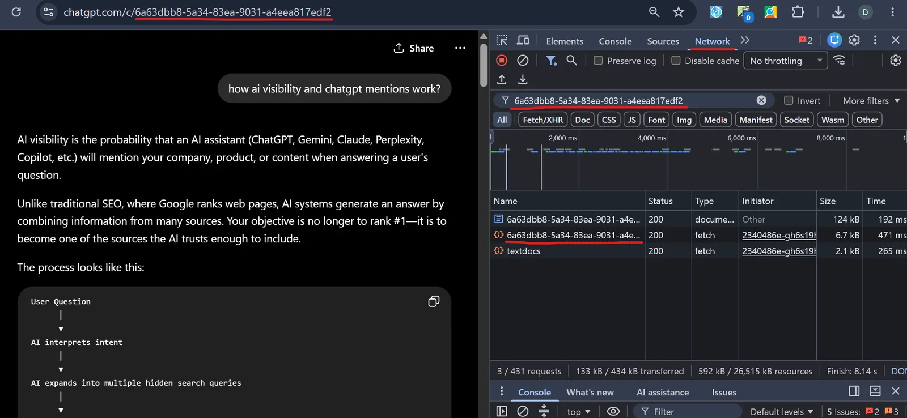Open DevTools customize three-dot menu
The width and height of the screenshot is (907, 418).
point(875,40)
